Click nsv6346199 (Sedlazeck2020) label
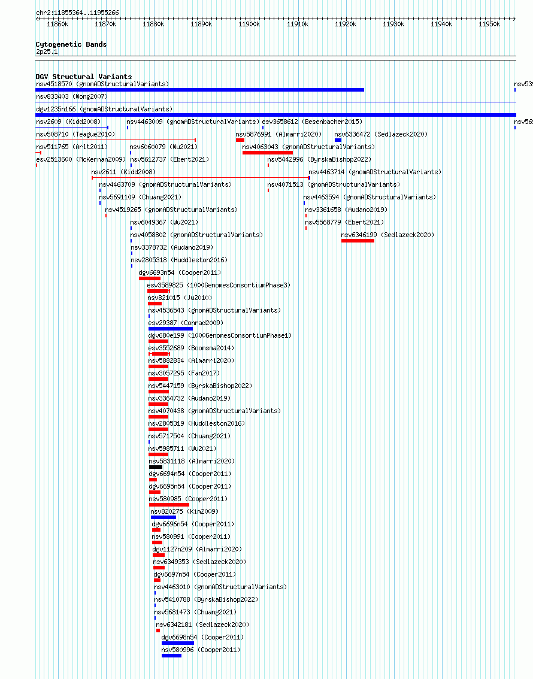Viewport: 533px width, 679px height. 387,235
